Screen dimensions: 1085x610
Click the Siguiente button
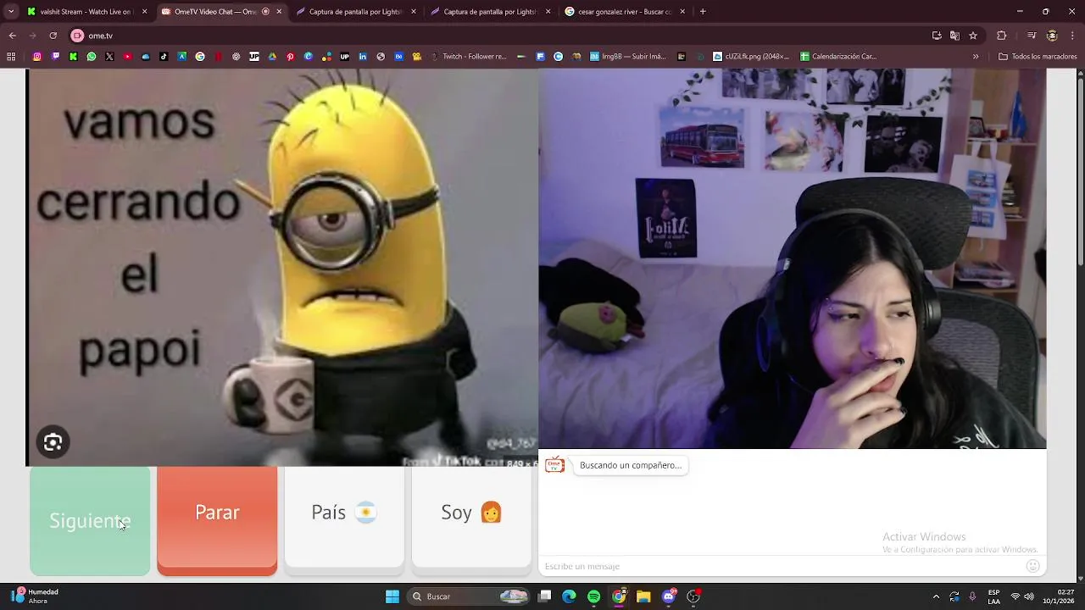(x=90, y=521)
